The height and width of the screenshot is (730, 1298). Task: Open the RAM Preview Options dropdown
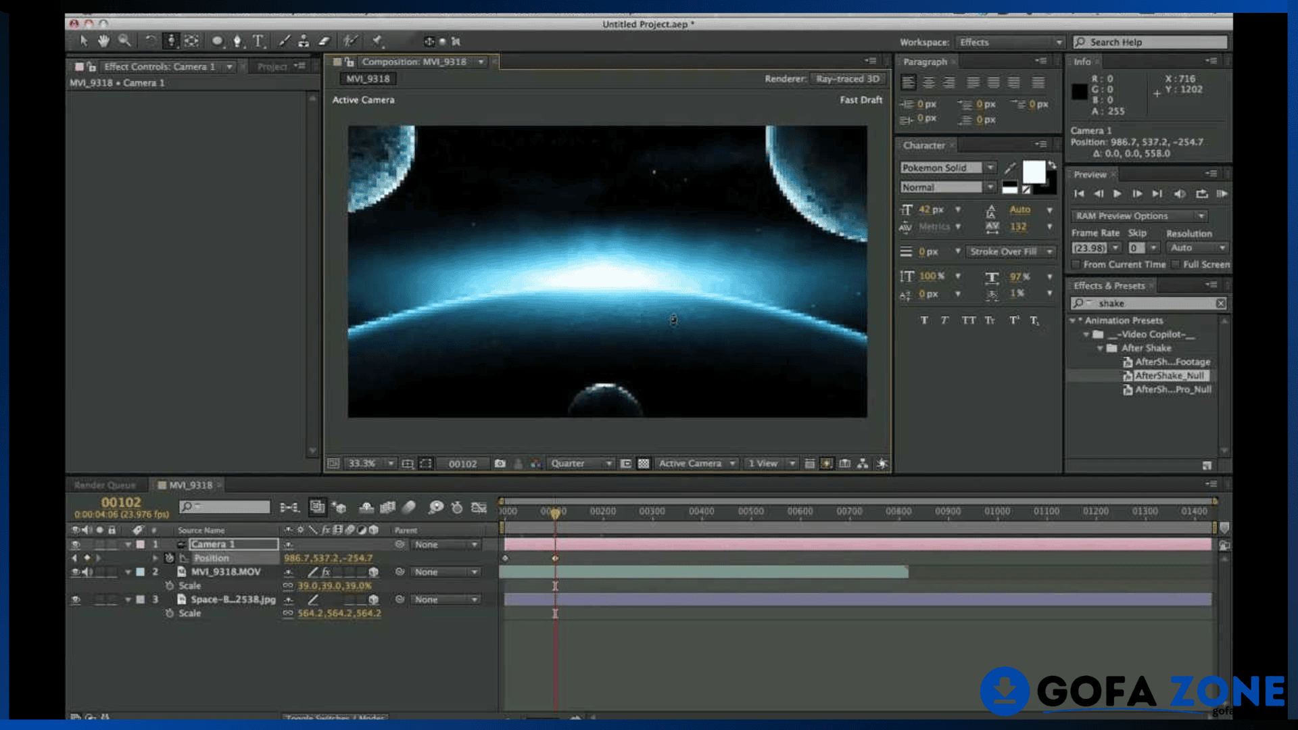tap(1139, 216)
